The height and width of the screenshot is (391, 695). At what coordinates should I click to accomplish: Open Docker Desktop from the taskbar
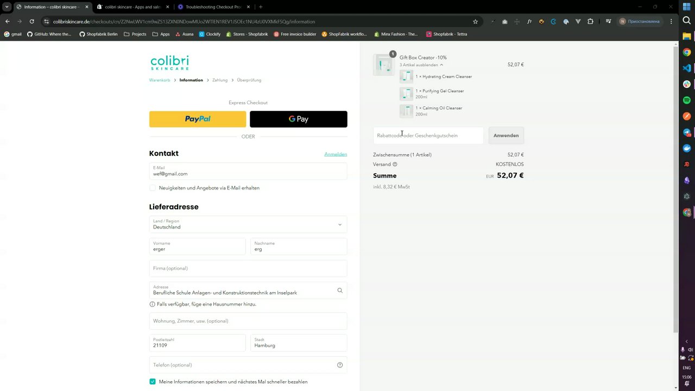687,148
